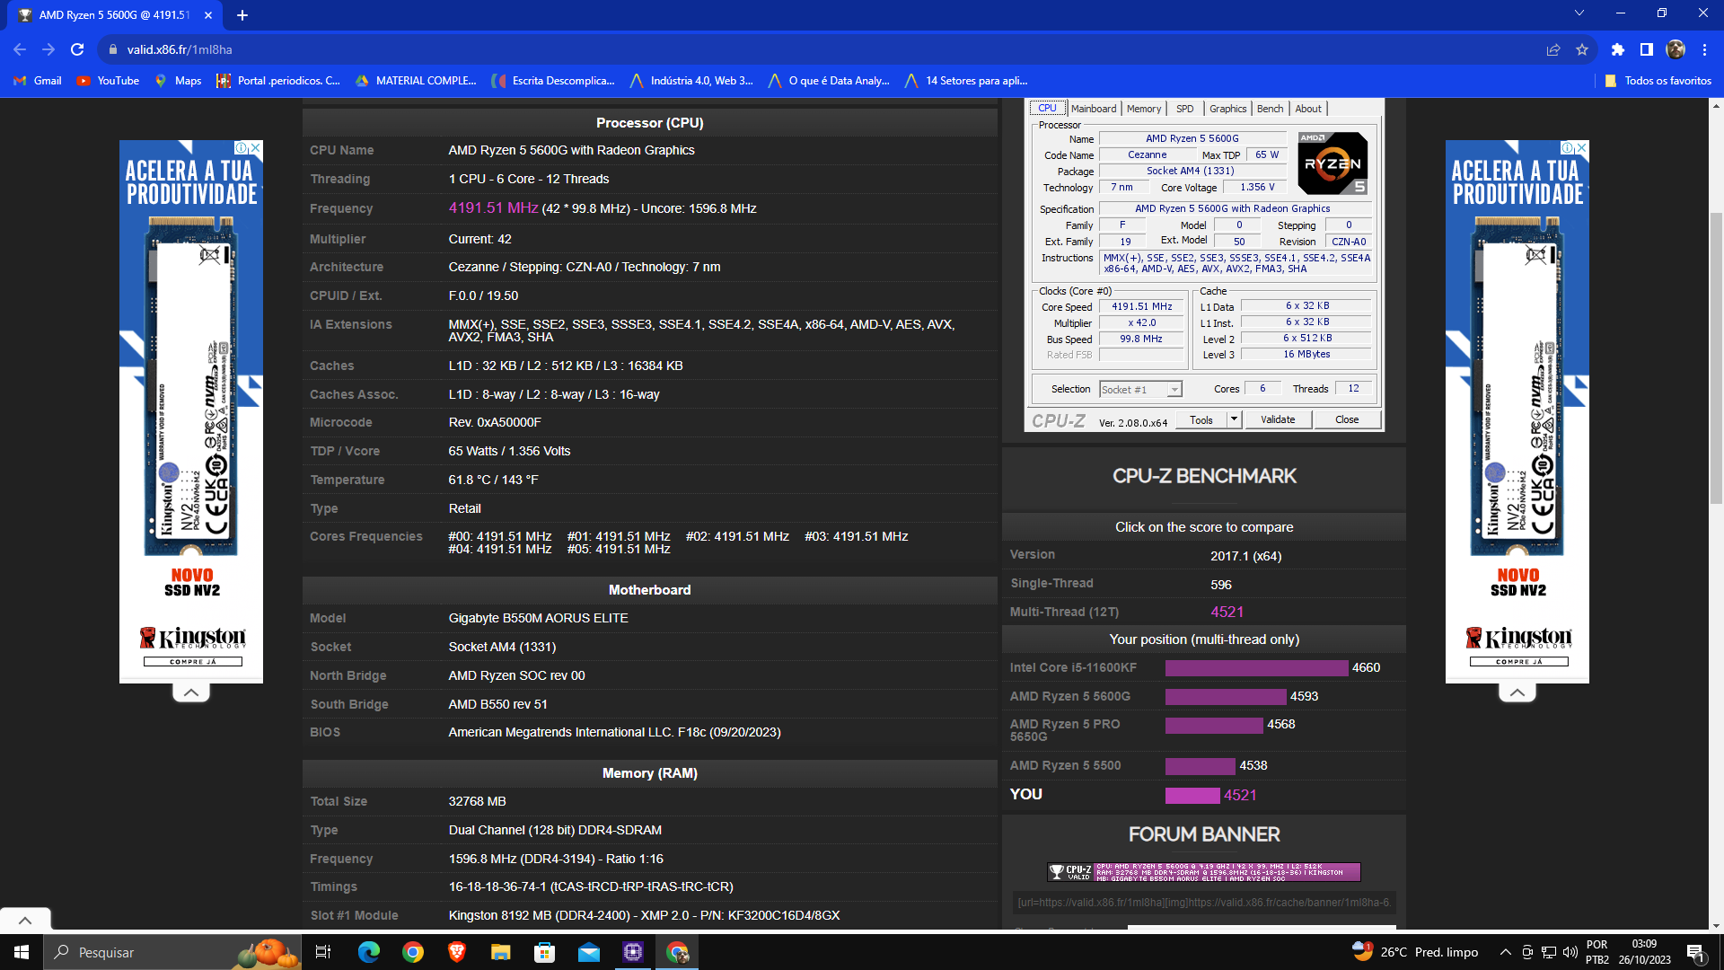Close the left Kingston ad

tap(256, 147)
